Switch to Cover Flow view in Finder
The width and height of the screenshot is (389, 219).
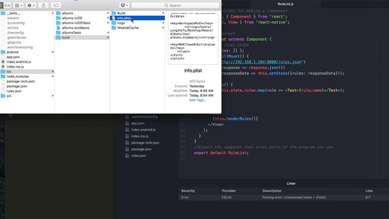pos(7,5)
